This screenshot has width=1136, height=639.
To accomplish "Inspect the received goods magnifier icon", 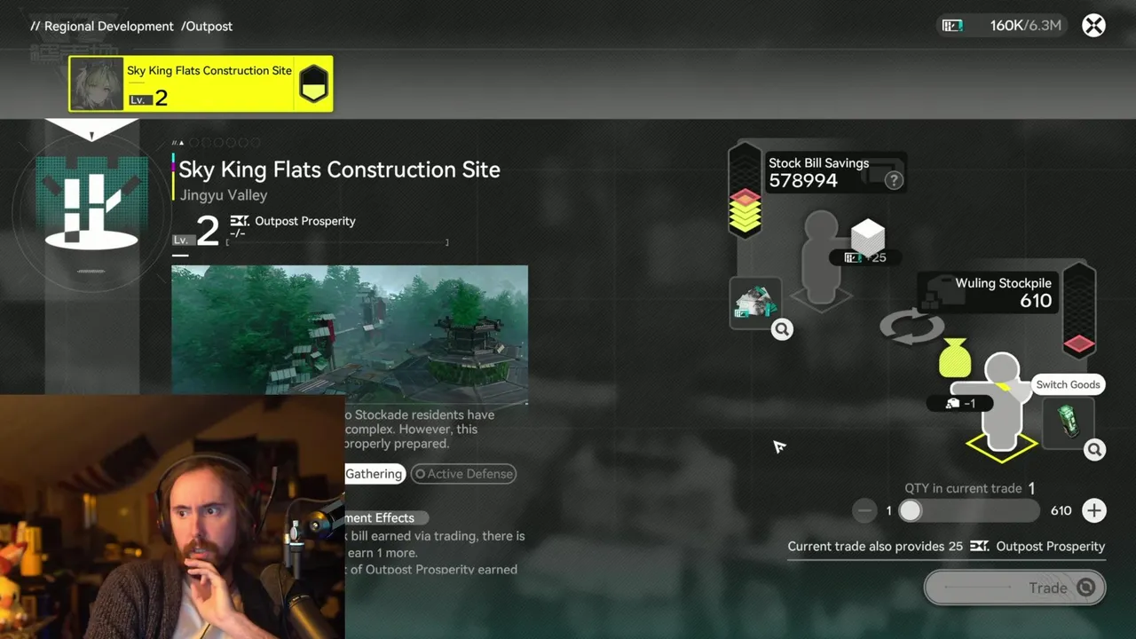I will pos(782,330).
